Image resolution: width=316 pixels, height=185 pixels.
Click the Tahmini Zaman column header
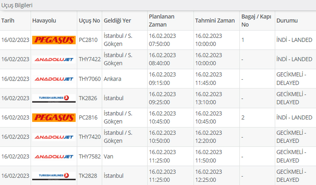pos(215,21)
